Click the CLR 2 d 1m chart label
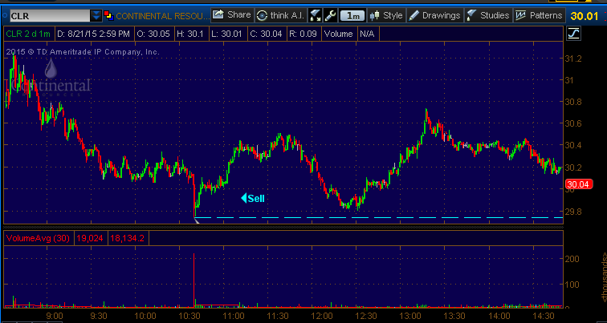This screenshot has width=607, height=323. point(26,33)
